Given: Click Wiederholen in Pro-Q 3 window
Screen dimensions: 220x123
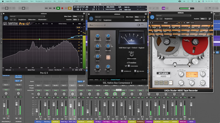Looking at the screenshot, I should 42,20.
